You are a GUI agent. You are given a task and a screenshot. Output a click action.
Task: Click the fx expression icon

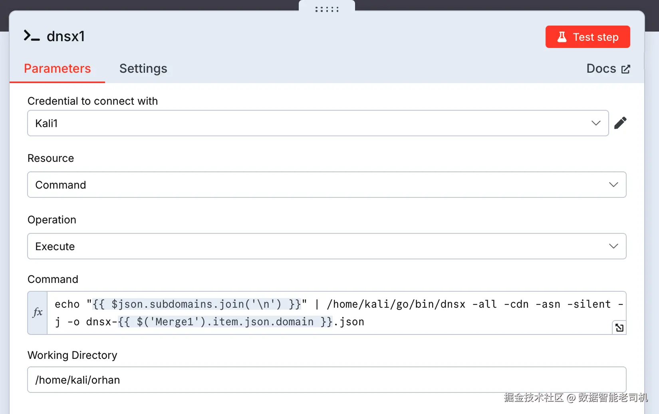click(x=38, y=312)
